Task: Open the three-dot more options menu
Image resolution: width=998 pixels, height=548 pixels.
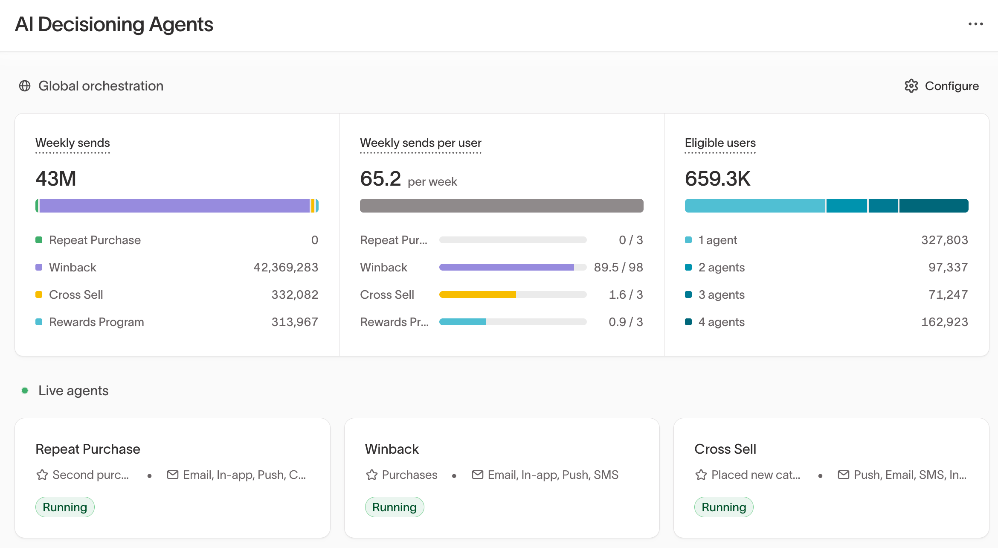Action: [975, 24]
